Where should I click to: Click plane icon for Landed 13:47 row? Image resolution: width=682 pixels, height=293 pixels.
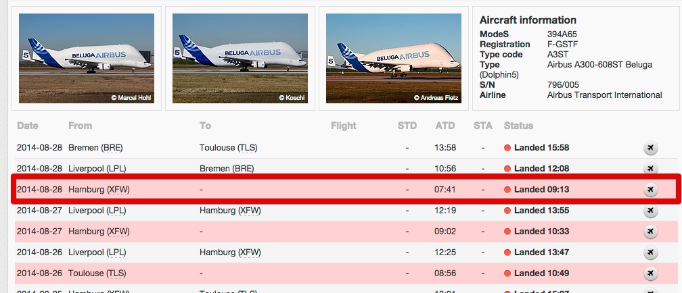pos(650,252)
